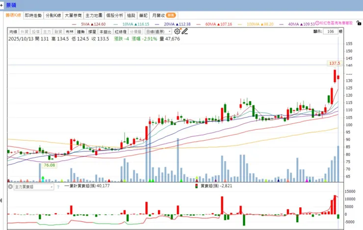Toggle the 撐壓 overlay

92,31
